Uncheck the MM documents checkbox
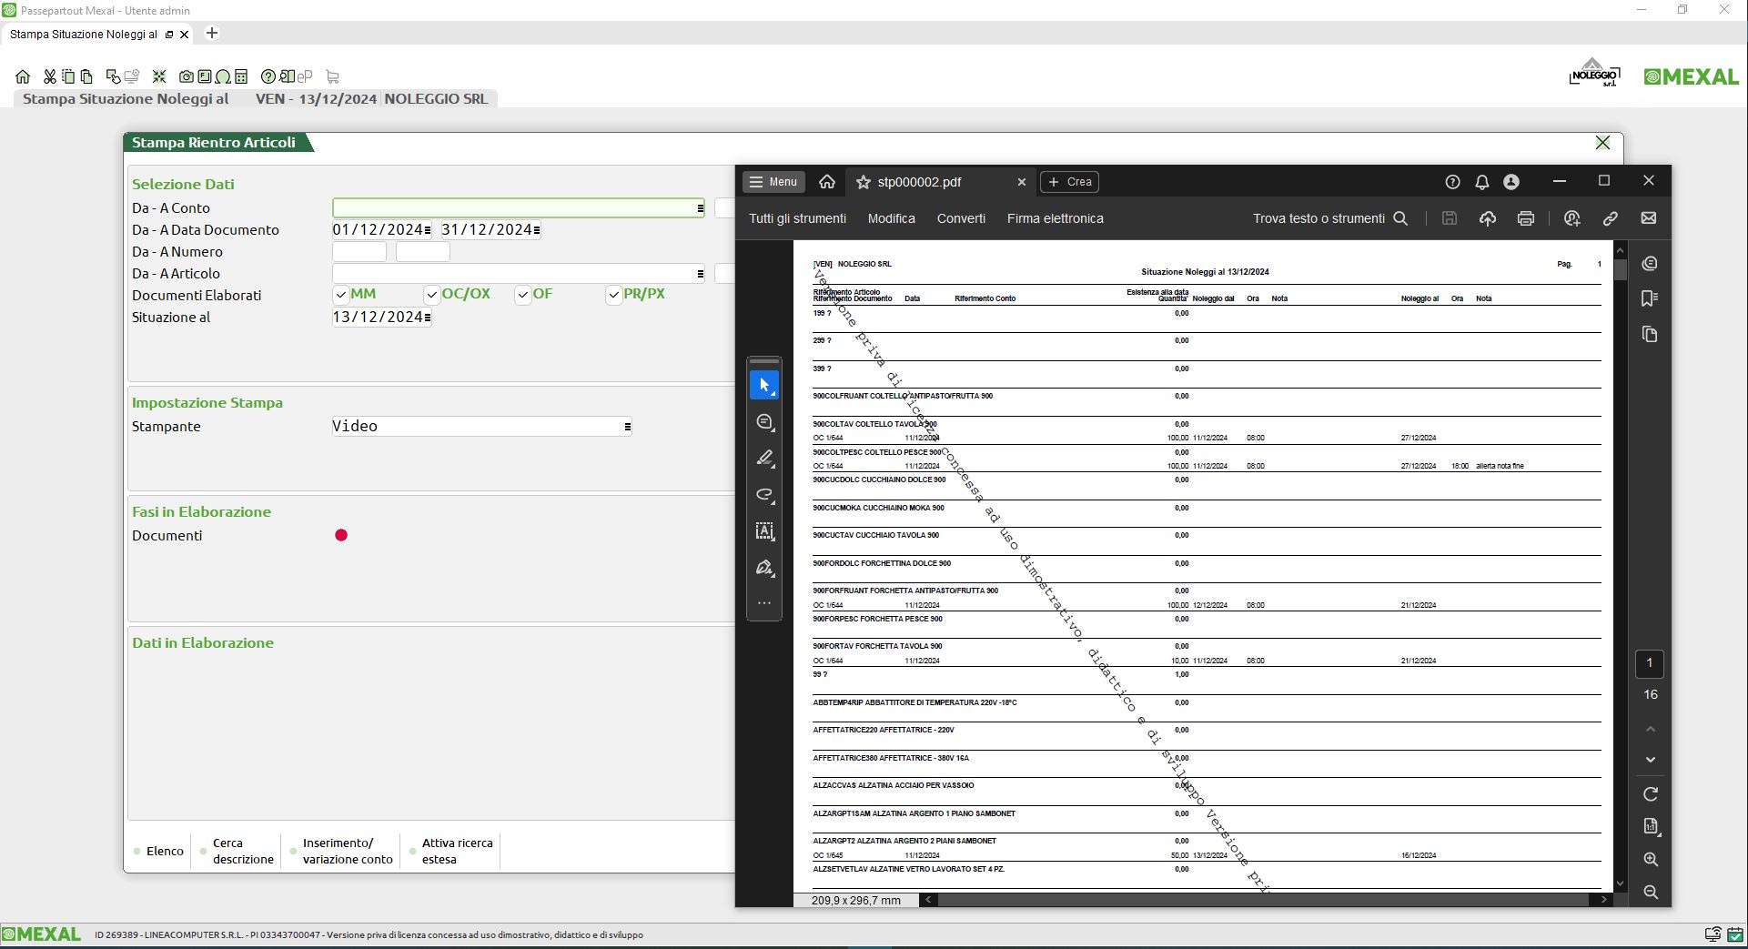 click(340, 295)
